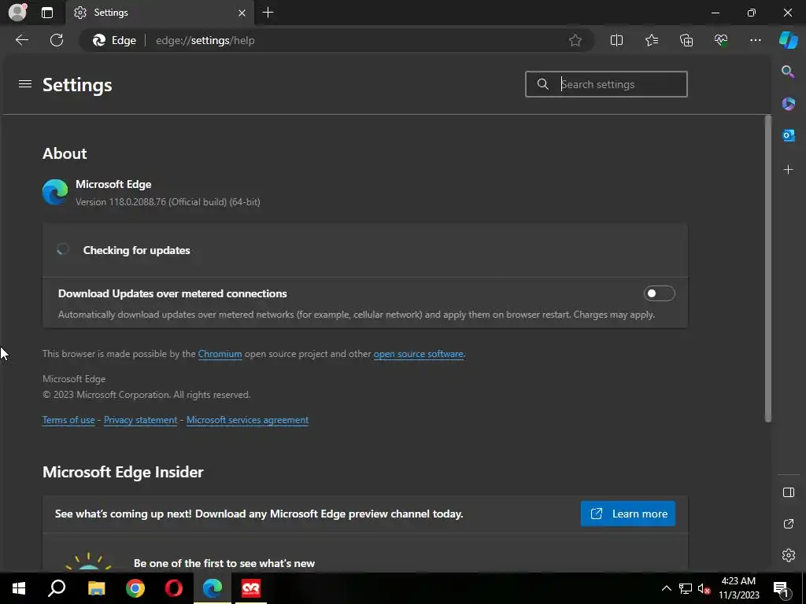The height and width of the screenshot is (604, 806).
Task: Toggle Download Updates over metered connections
Action: [659, 294]
